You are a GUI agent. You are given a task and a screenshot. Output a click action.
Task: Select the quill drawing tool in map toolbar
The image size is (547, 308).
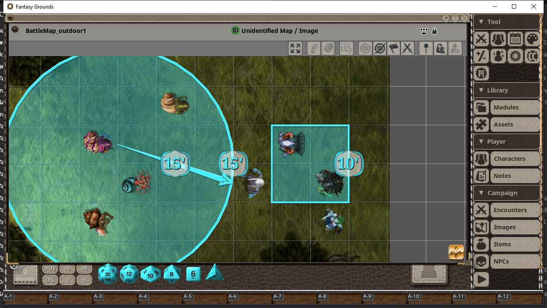[314, 48]
